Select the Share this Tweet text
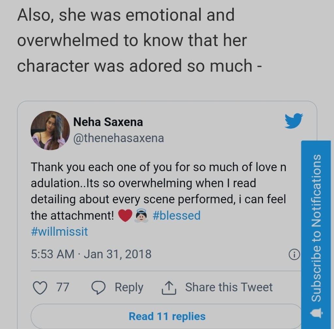The width and height of the screenshot is (334, 329). click(x=229, y=287)
